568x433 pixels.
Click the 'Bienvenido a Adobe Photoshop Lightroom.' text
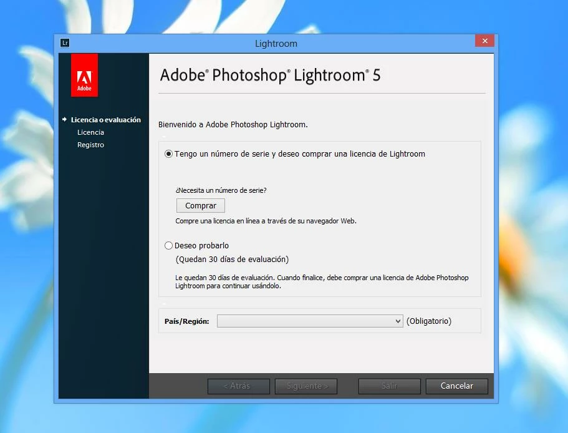click(233, 125)
